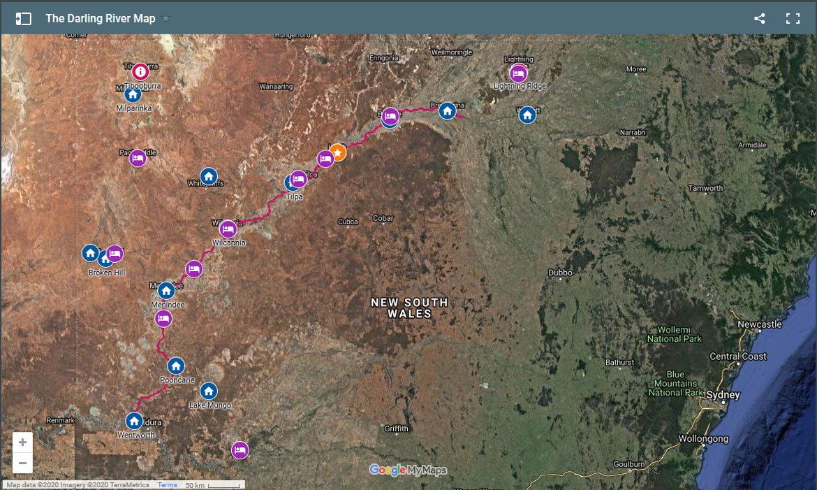Click the Dubbo map label
817x490 pixels.
[x=560, y=273]
